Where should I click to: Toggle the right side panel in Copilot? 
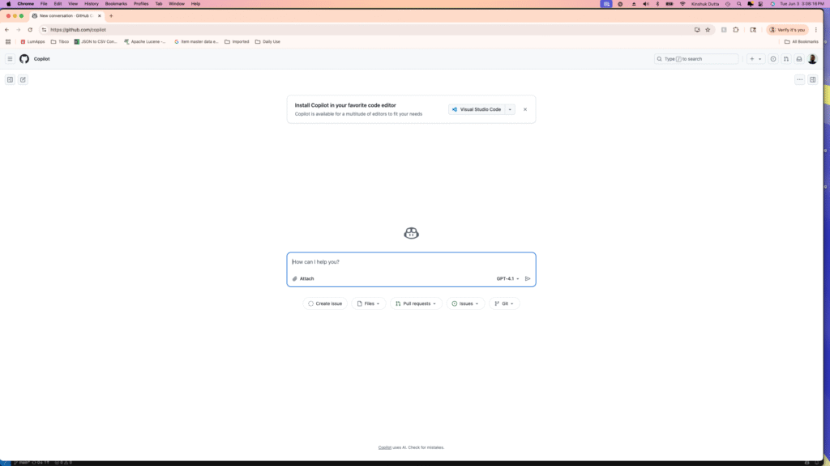(x=812, y=80)
